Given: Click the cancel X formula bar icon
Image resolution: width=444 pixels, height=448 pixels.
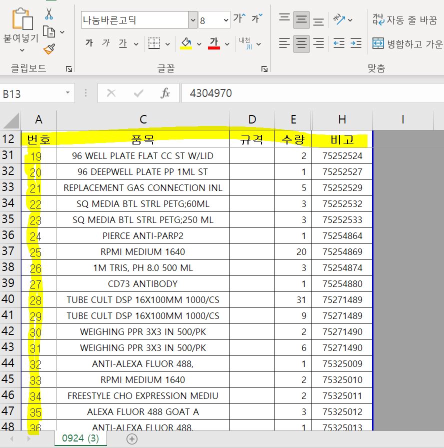Looking at the screenshot, I should point(111,93).
